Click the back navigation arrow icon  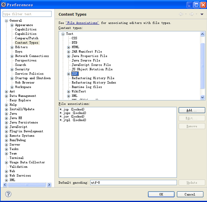[181, 14]
